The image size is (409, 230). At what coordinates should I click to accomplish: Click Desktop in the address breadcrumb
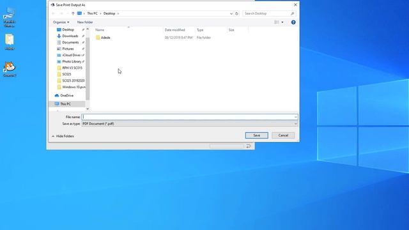click(x=109, y=13)
